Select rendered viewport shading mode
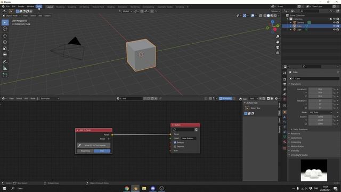The image size is (341, 192). [275, 15]
